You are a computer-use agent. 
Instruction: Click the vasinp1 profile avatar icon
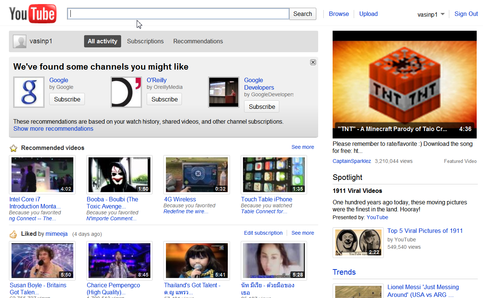coord(20,41)
